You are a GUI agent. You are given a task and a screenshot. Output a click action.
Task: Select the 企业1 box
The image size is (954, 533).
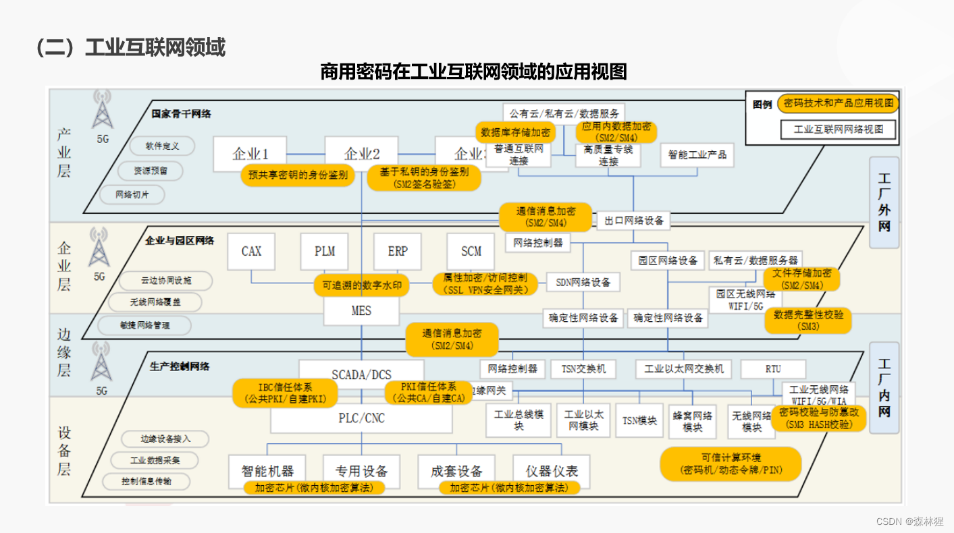point(250,154)
